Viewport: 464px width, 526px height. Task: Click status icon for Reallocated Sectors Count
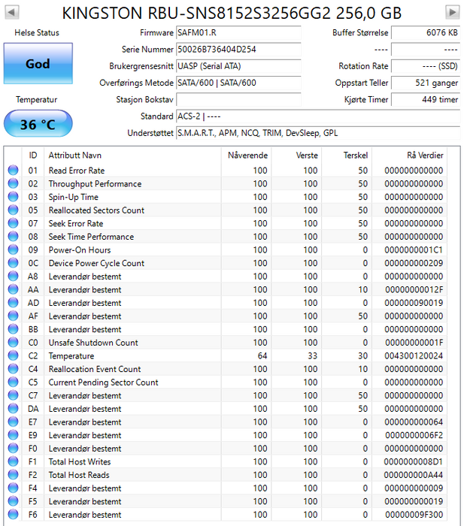click(13, 210)
